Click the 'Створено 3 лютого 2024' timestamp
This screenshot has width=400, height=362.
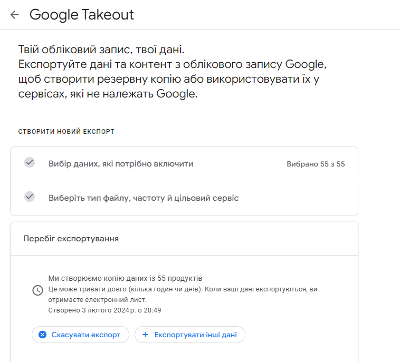(x=104, y=310)
